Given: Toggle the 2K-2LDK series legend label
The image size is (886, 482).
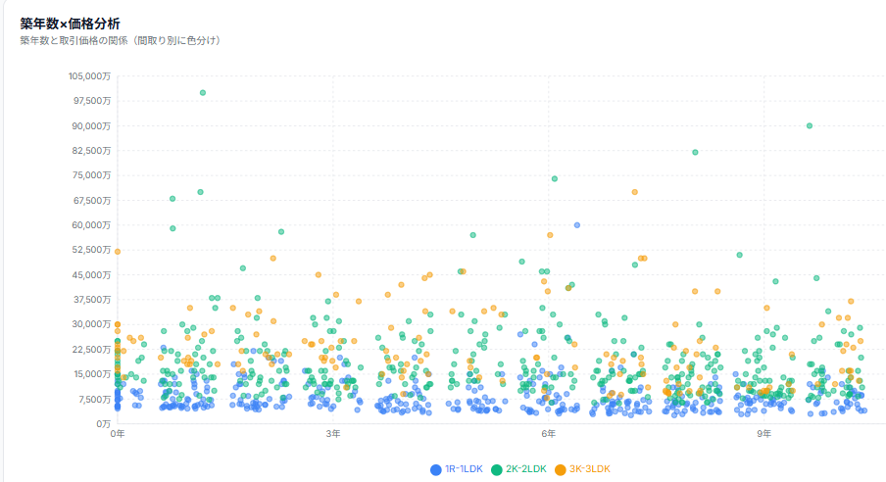Looking at the screenshot, I should [525, 469].
